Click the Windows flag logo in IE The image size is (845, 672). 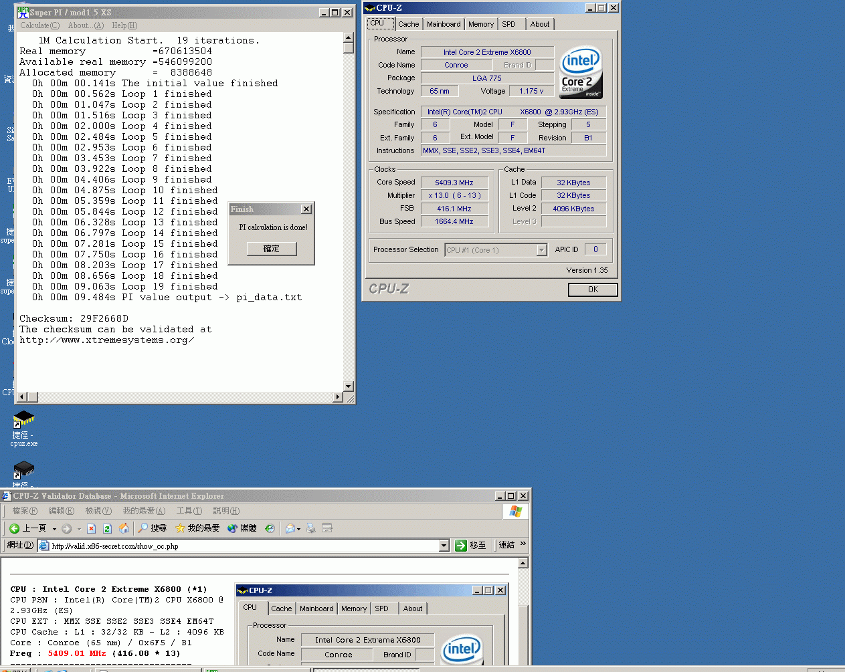(x=515, y=511)
